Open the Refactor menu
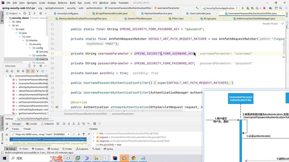 pos(62,3)
